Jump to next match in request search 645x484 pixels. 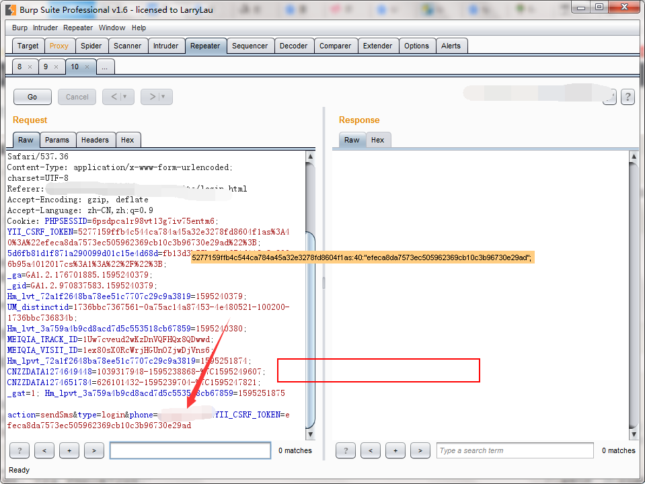point(93,450)
